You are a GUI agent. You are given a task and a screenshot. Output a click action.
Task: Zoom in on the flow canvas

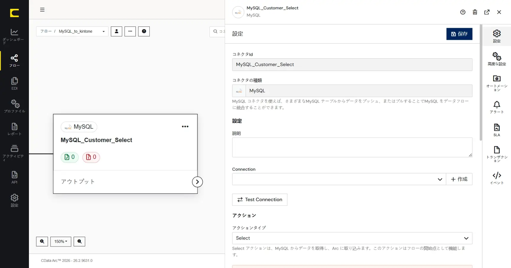point(42,241)
